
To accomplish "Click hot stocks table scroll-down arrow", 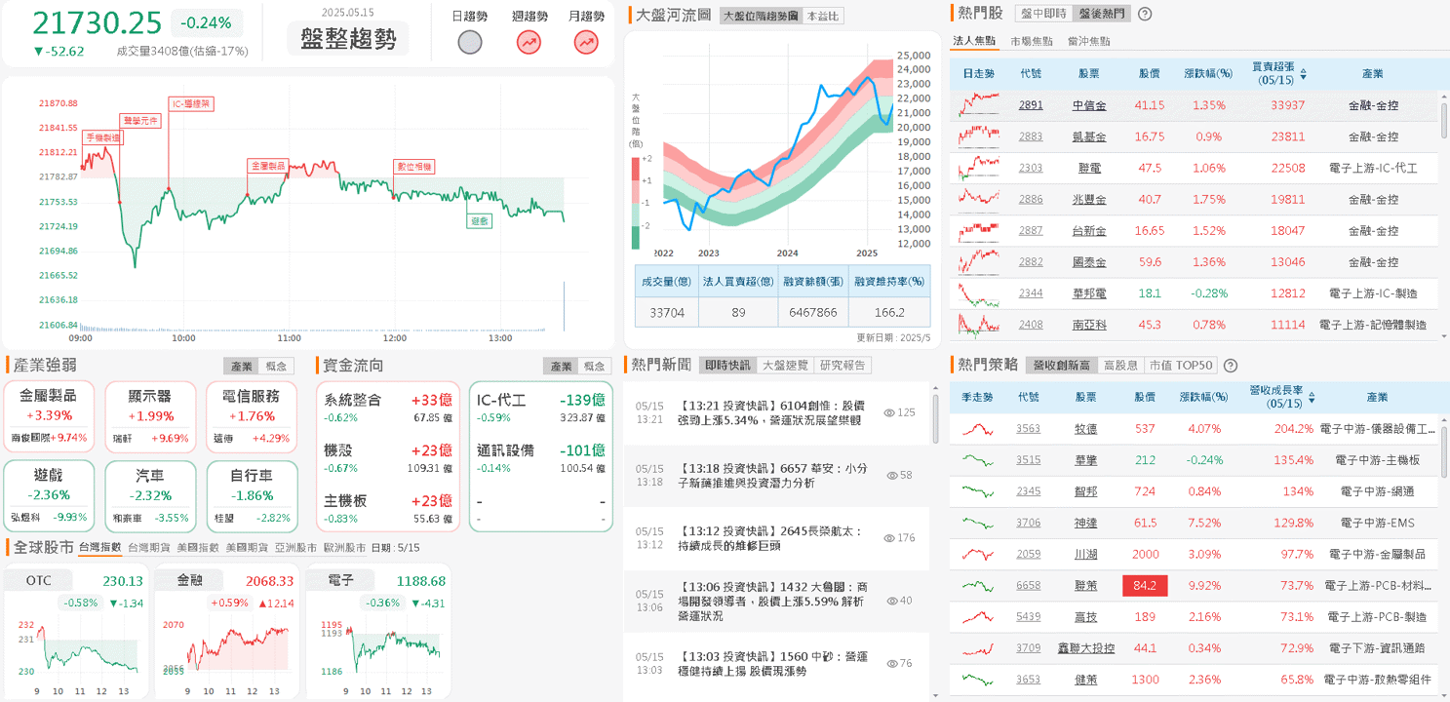I will coord(1444,334).
